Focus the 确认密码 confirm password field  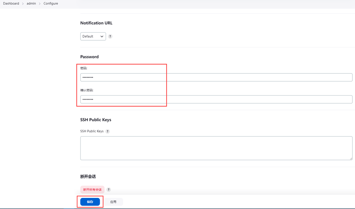point(216,99)
